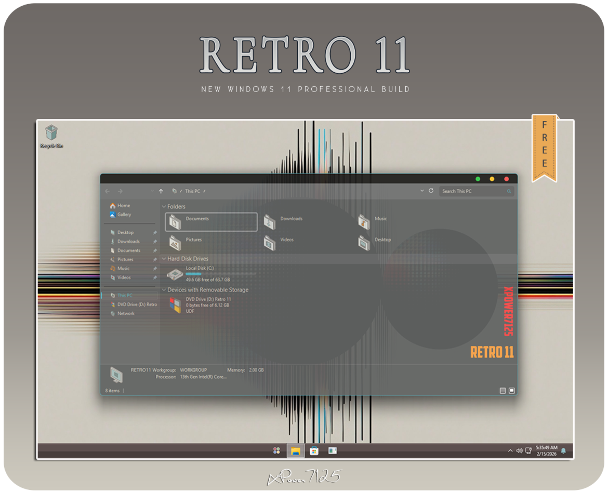The width and height of the screenshot is (608, 492).
Task: Open the Music folder icon
Action: 364,222
